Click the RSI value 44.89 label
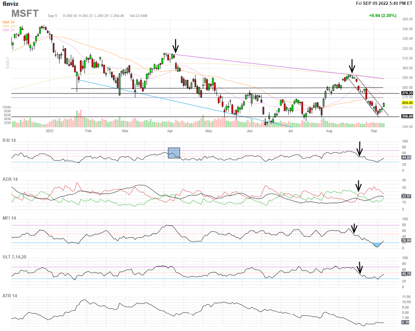The width and height of the screenshot is (415, 331). (406, 158)
